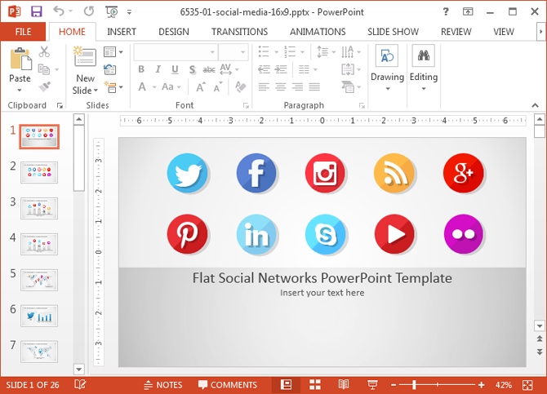Click the Undo arrow icon

point(59,11)
